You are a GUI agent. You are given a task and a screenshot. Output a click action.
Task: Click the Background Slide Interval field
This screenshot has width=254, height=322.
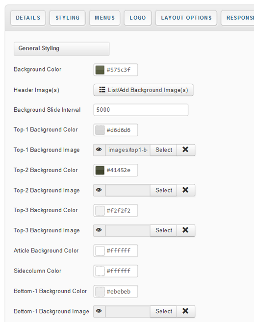[141, 110]
